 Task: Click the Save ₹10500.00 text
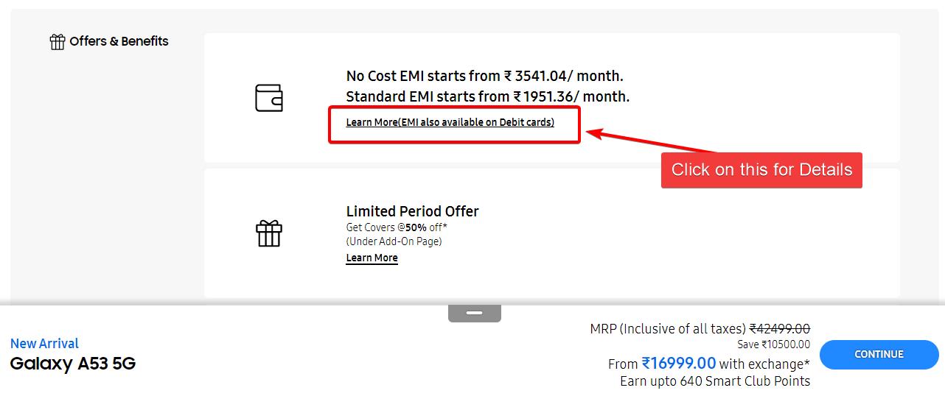click(x=773, y=344)
